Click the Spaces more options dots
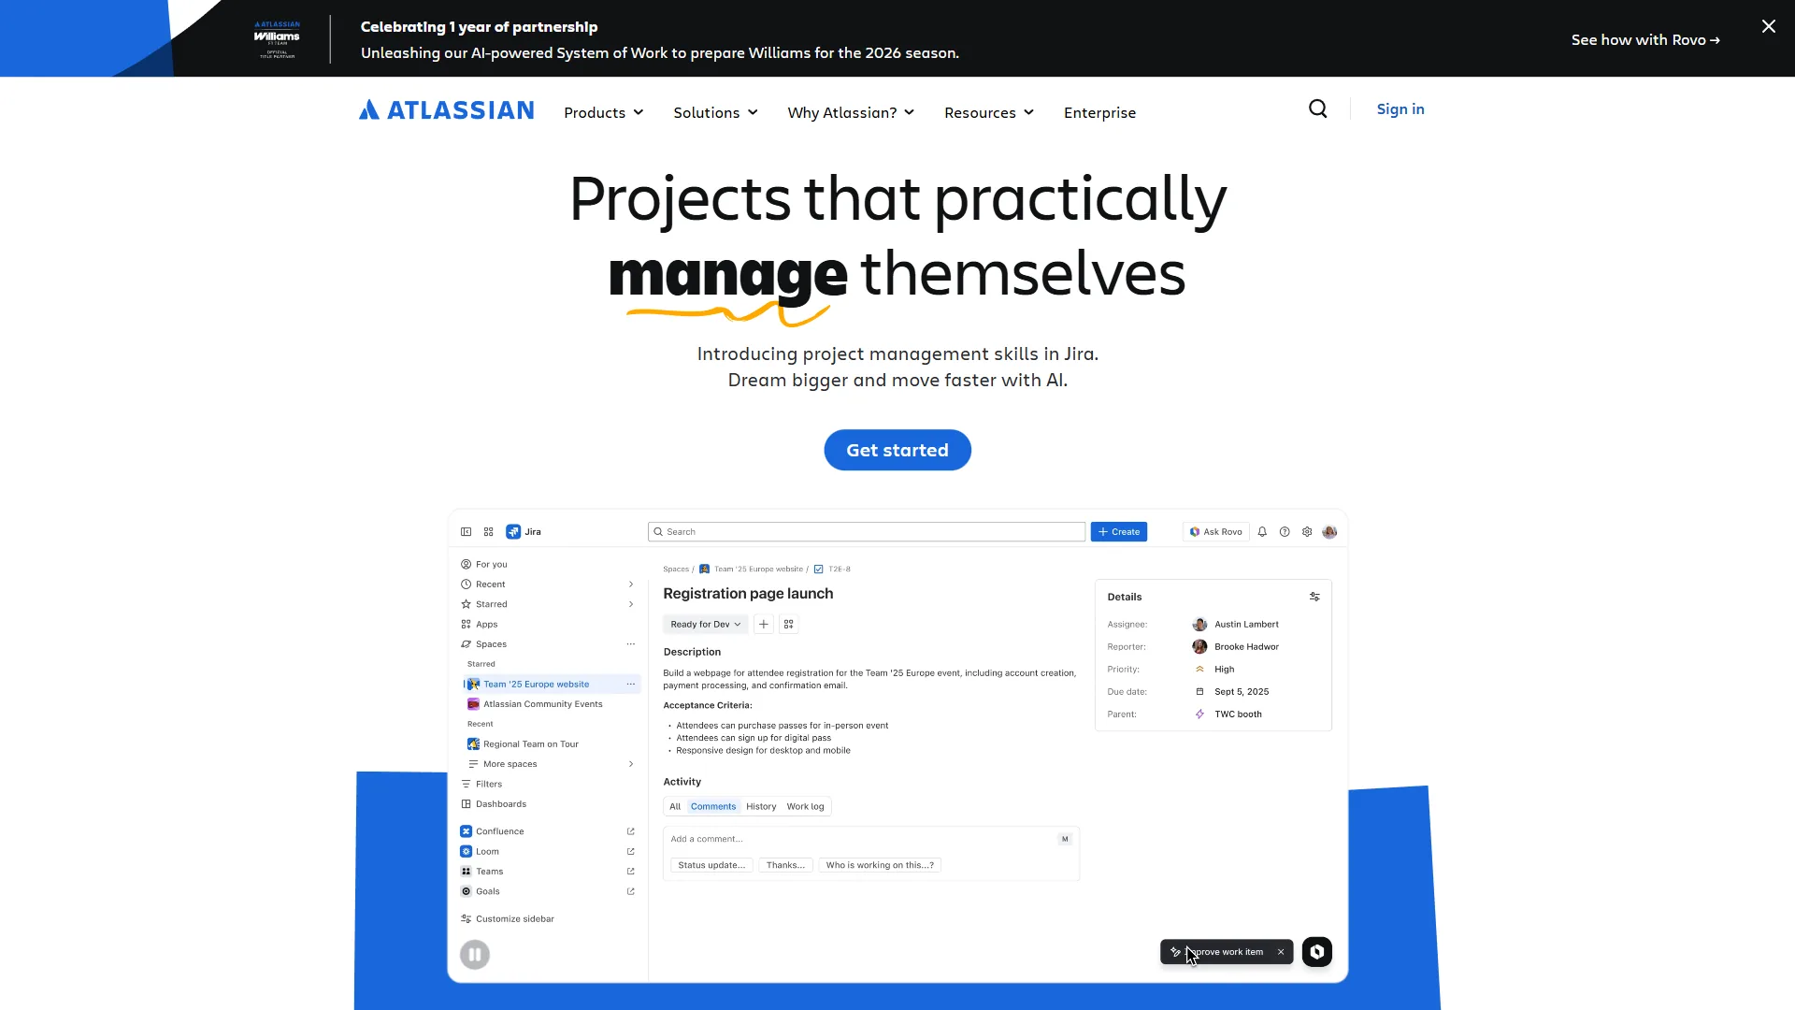 point(630,644)
